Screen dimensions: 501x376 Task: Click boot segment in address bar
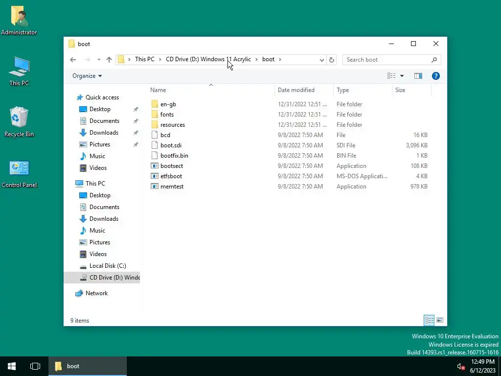click(x=268, y=59)
